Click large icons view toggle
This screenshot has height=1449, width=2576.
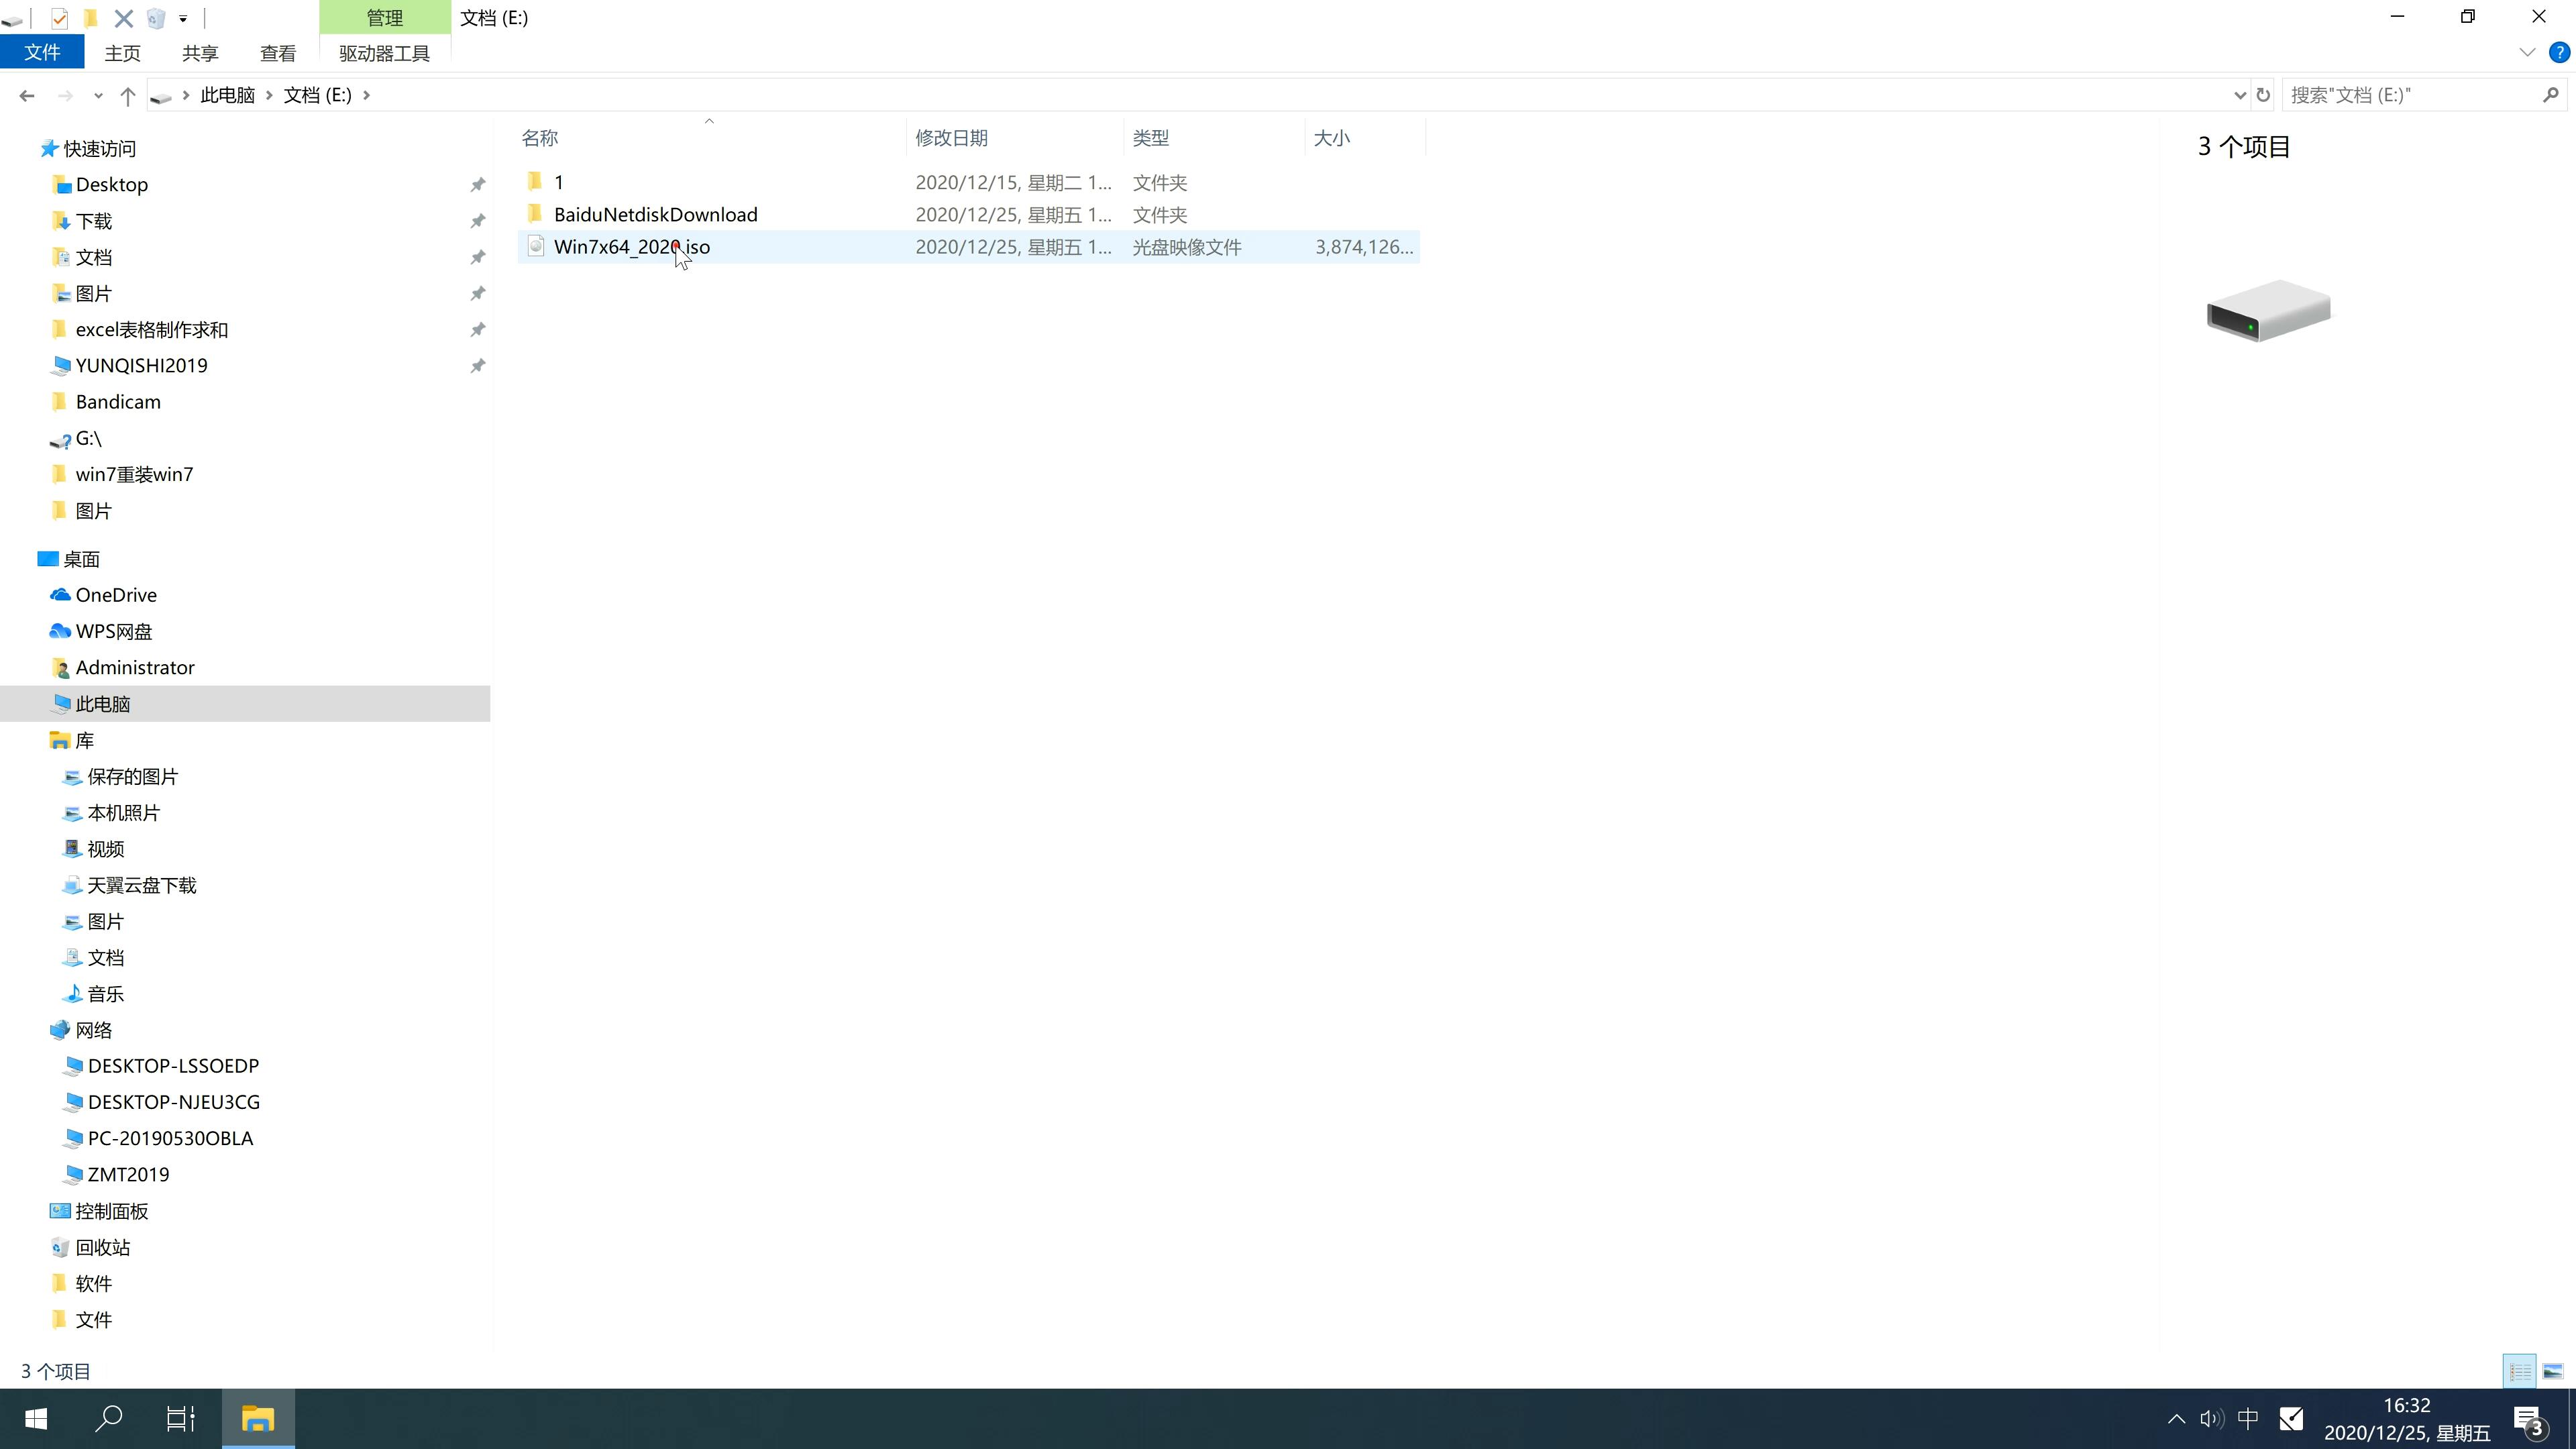(x=2553, y=1369)
